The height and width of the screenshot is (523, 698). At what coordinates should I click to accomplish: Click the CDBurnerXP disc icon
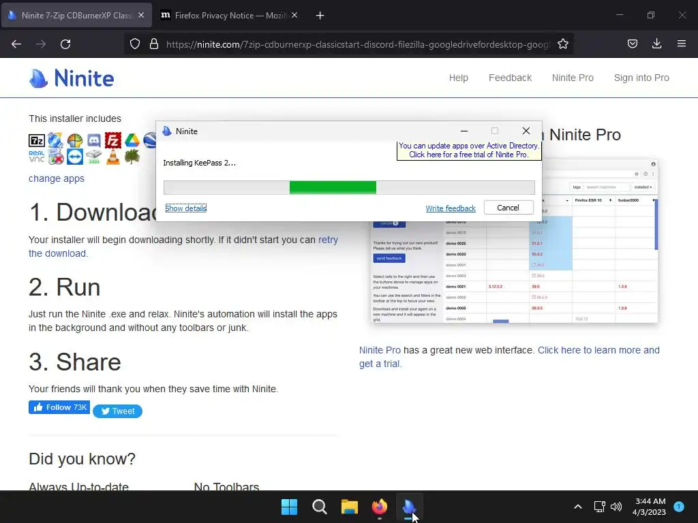click(56, 140)
